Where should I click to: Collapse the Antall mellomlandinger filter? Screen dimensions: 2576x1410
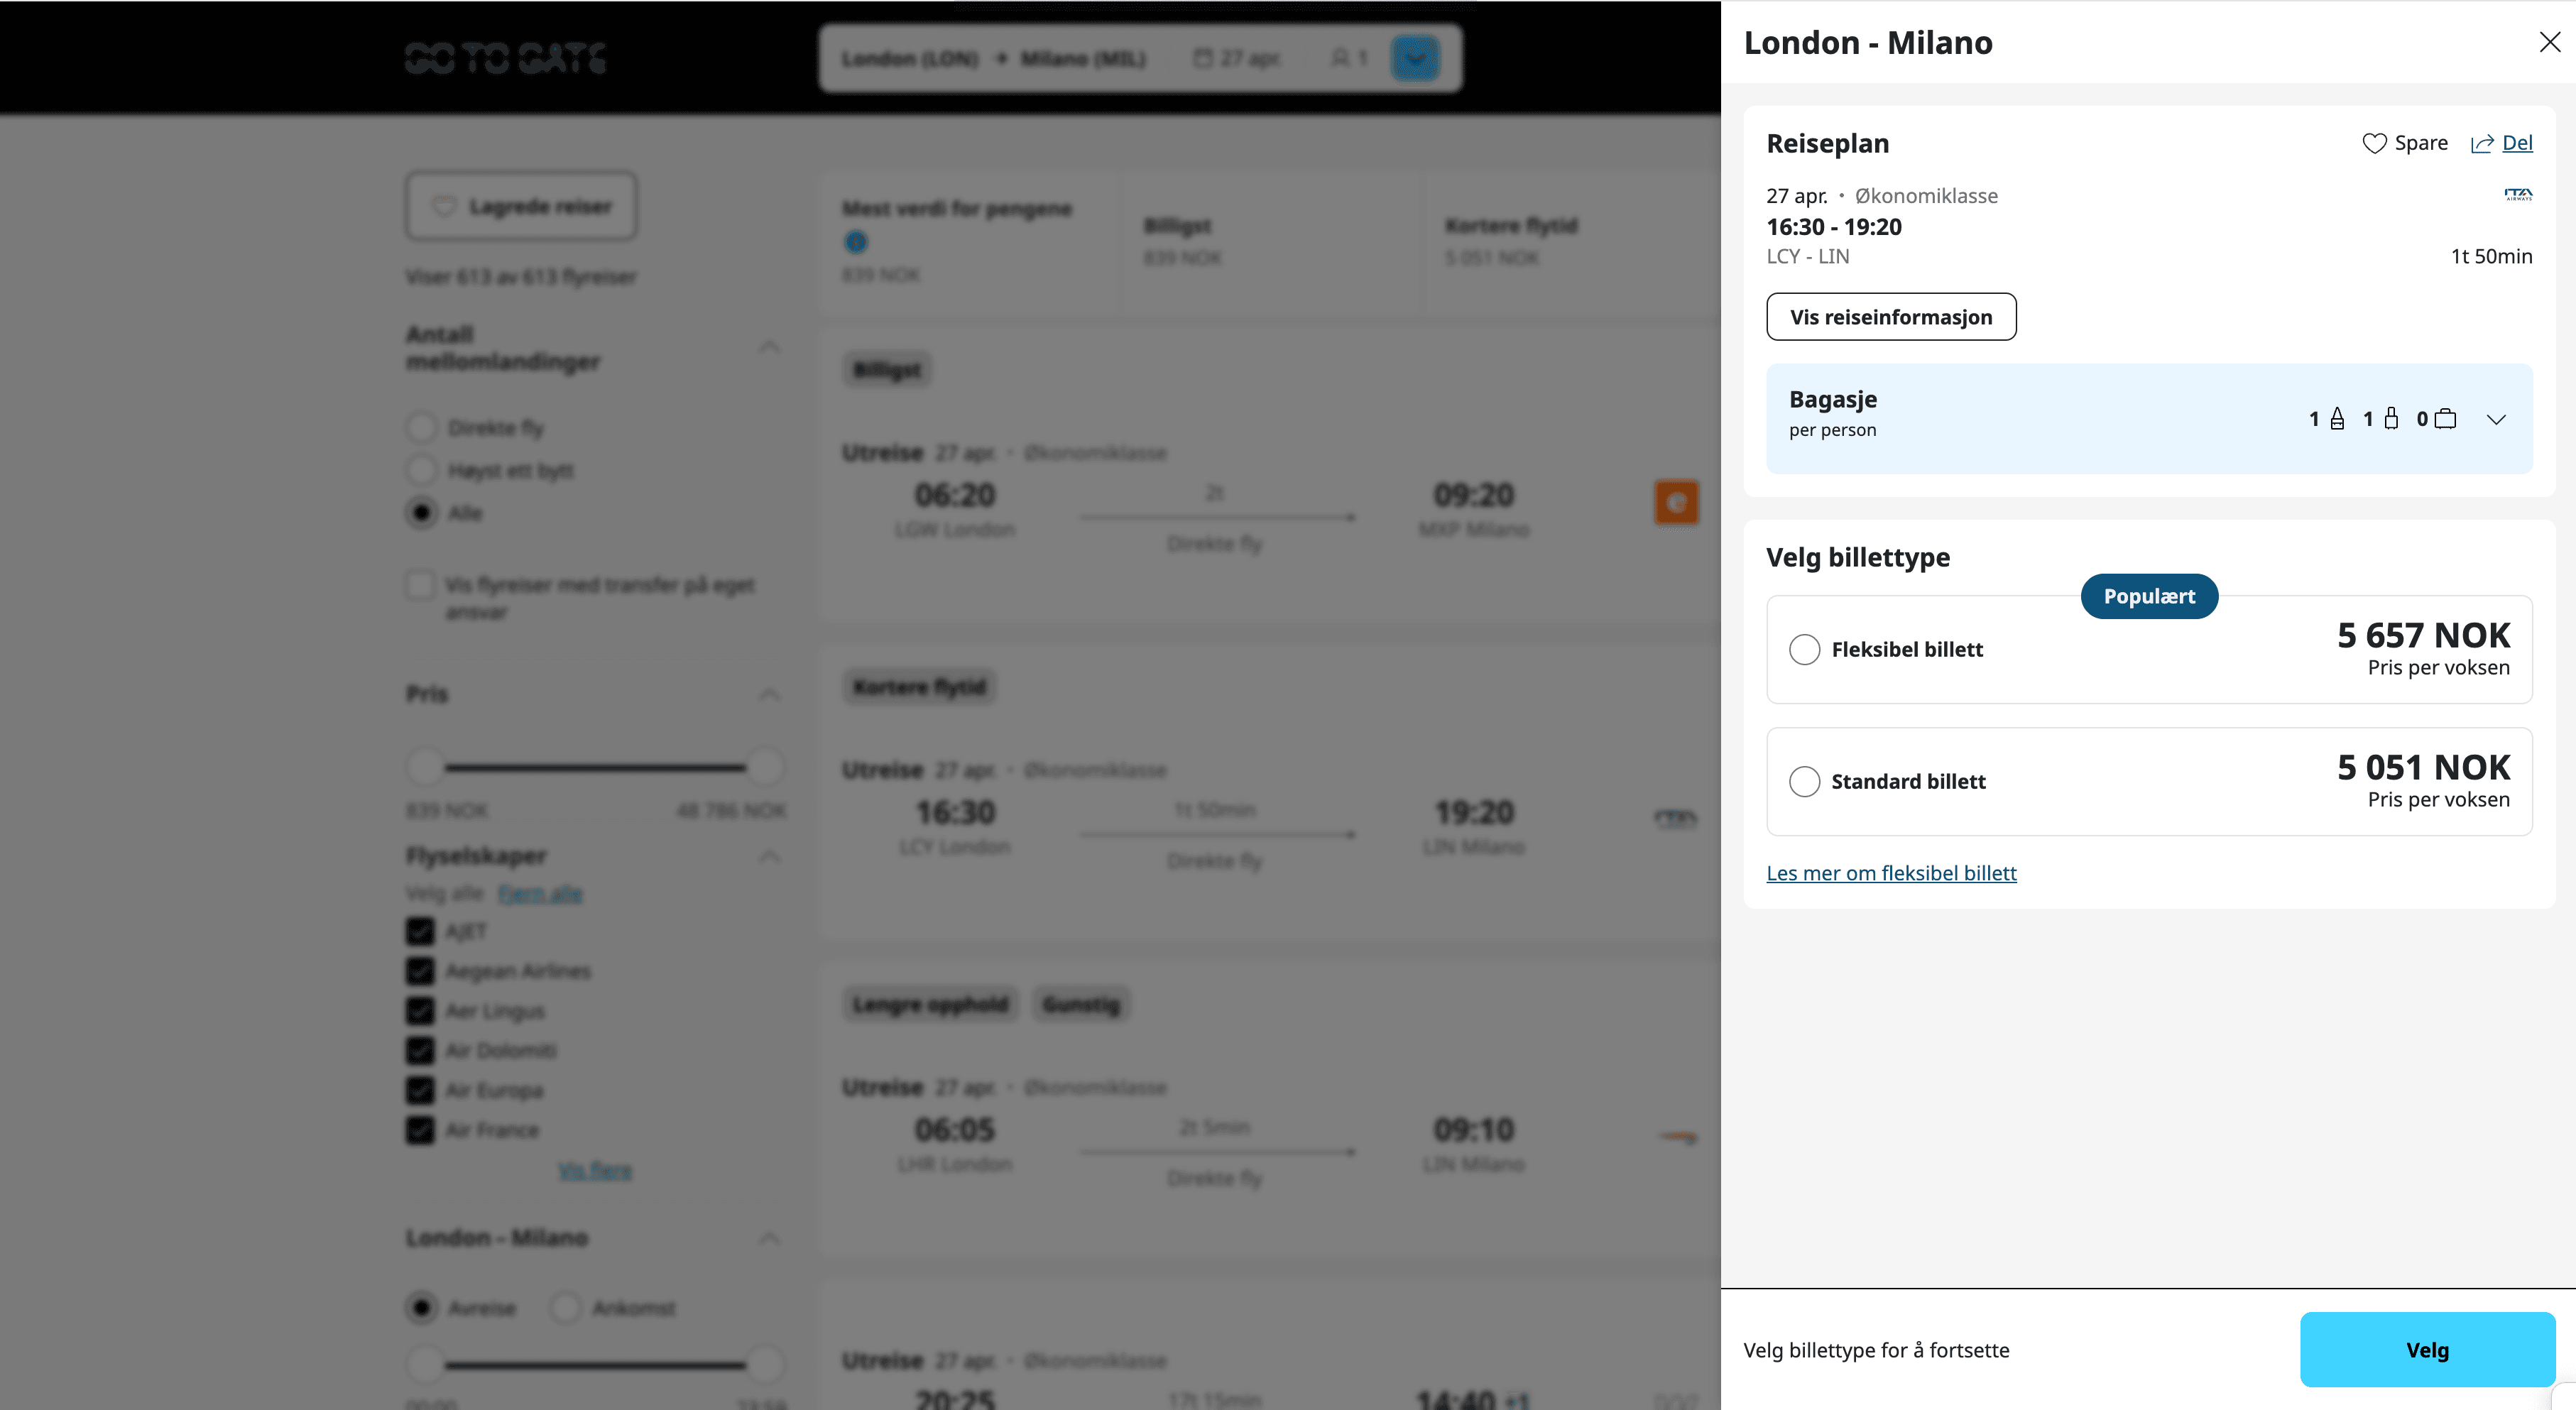coord(769,347)
